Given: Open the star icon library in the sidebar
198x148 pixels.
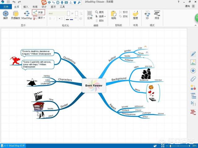Looking at the screenshot, I should 193,71.
